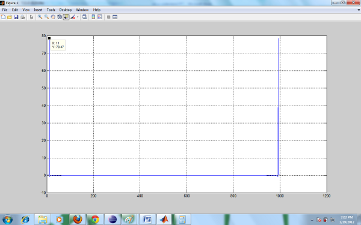Screen dimensions: 361x225
Task: Toggle the Insert Colorbar button
Action: [93, 17]
